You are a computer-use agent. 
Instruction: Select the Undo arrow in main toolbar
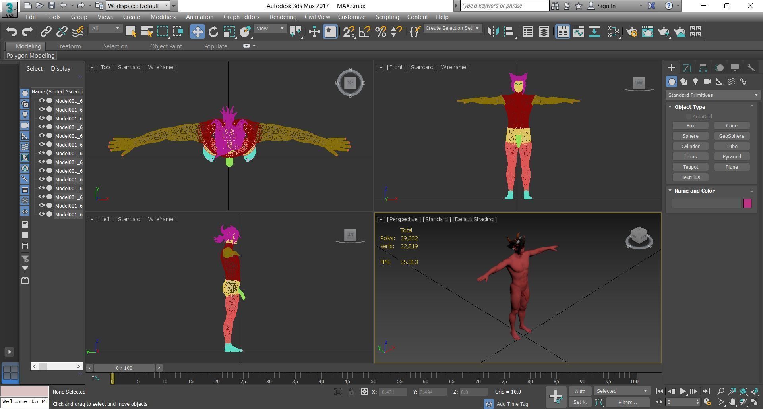[x=12, y=32]
